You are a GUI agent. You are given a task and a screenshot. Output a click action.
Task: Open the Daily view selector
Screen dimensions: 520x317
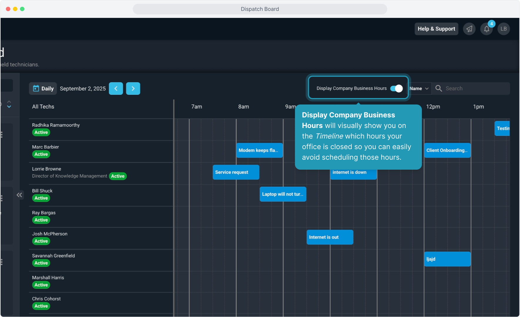click(x=43, y=89)
